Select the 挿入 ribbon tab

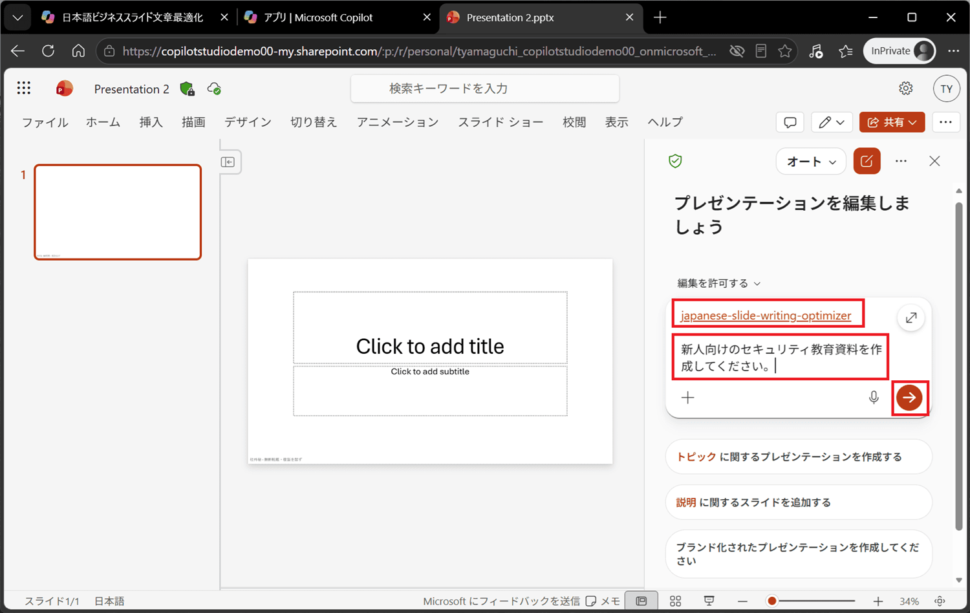click(x=151, y=122)
